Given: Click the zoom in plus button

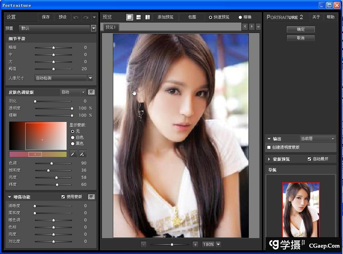Looking at the screenshot, I should (195, 245).
